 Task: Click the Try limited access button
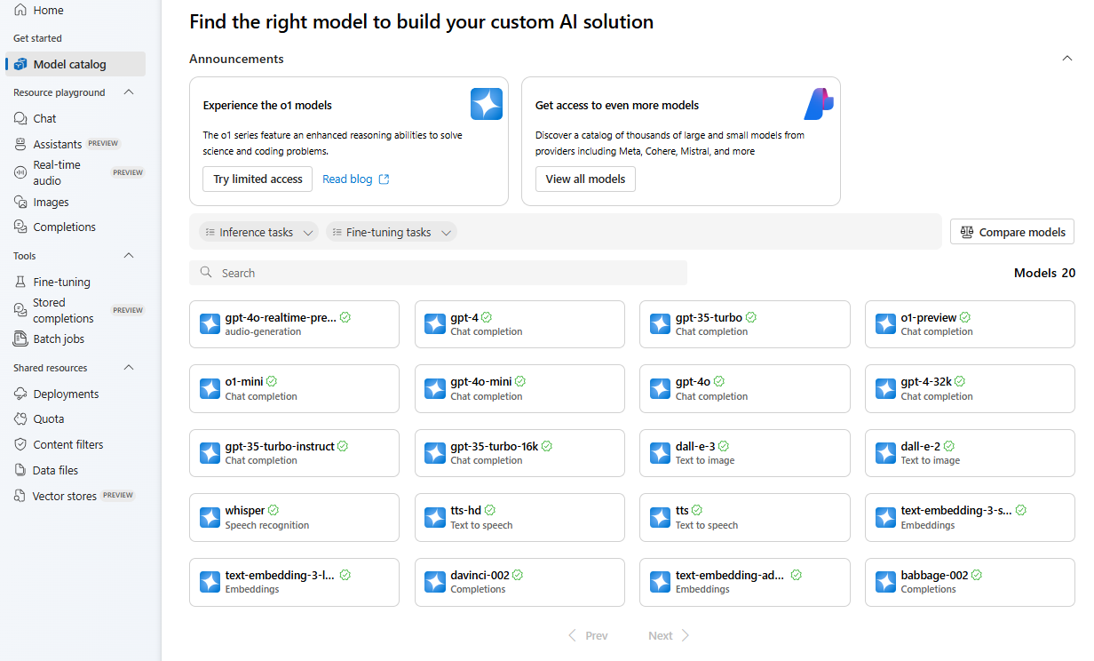[258, 179]
